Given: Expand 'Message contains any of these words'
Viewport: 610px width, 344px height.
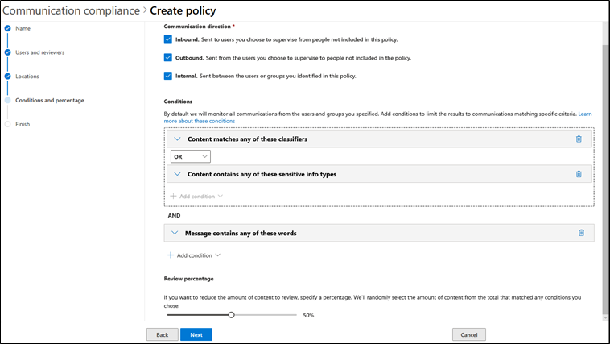Looking at the screenshot, I should coord(175,233).
